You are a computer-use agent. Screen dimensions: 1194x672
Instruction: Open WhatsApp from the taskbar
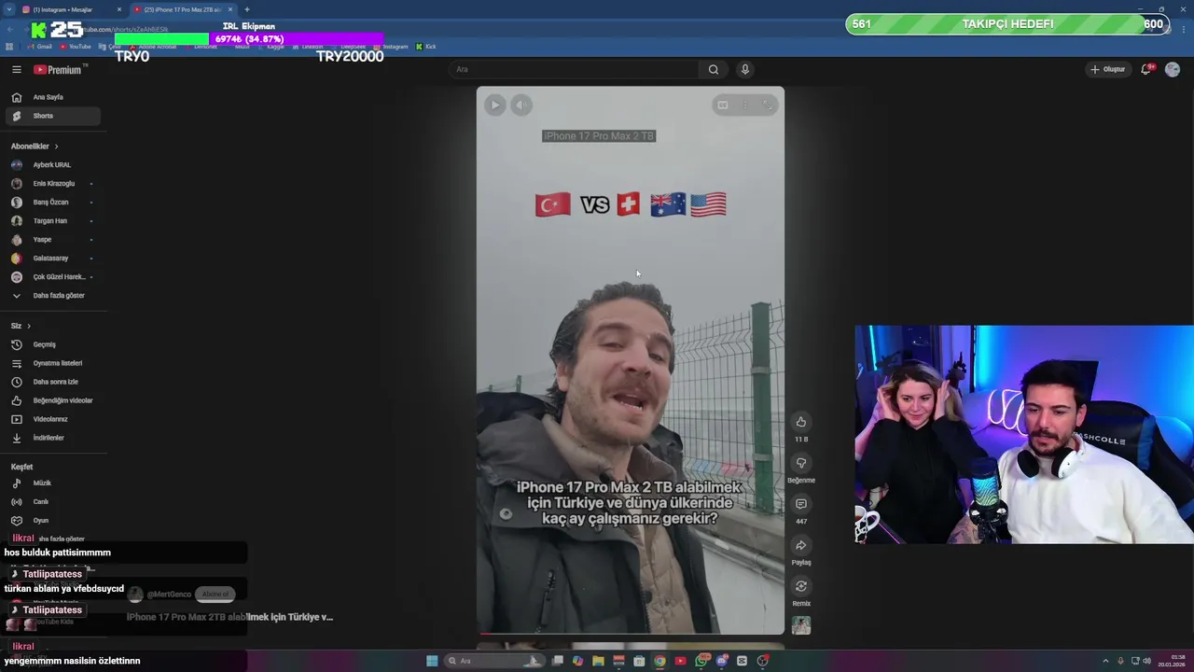(x=701, y=661)
